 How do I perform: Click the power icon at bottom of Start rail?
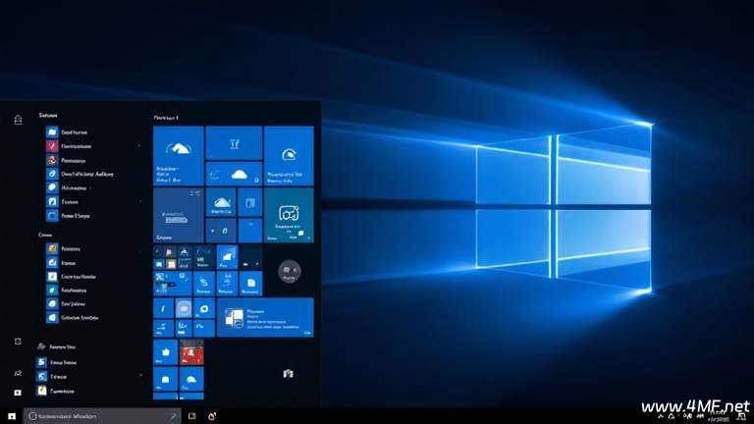point(18,392)
